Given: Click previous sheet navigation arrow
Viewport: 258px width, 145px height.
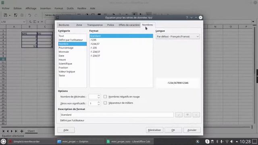Looking at the screenshot, I should coord(8,131).
